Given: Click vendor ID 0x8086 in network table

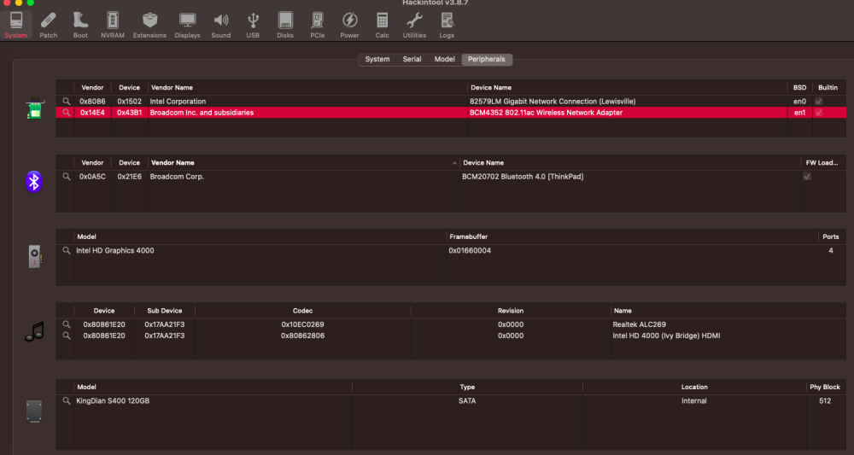Looking at the screenshot, I should click(92, 102).
